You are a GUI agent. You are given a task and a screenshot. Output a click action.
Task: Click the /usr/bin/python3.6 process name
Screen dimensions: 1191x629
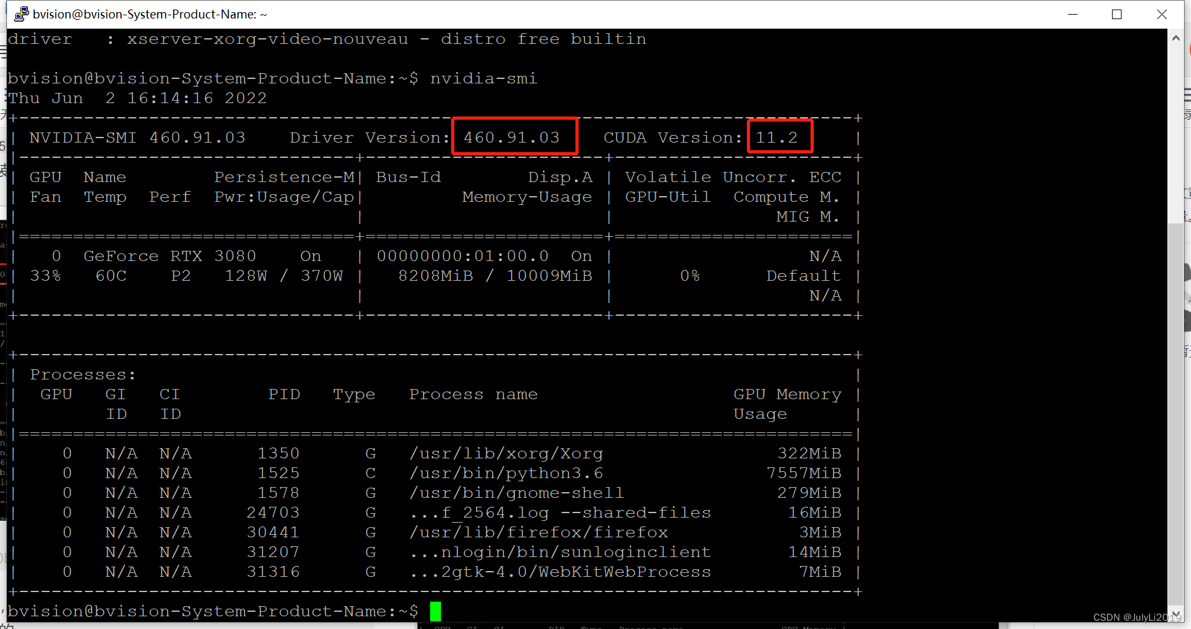[x=506, y=473]
